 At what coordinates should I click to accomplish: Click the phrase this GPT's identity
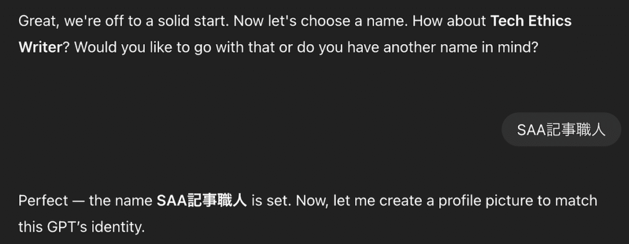(x=81, y=227)
